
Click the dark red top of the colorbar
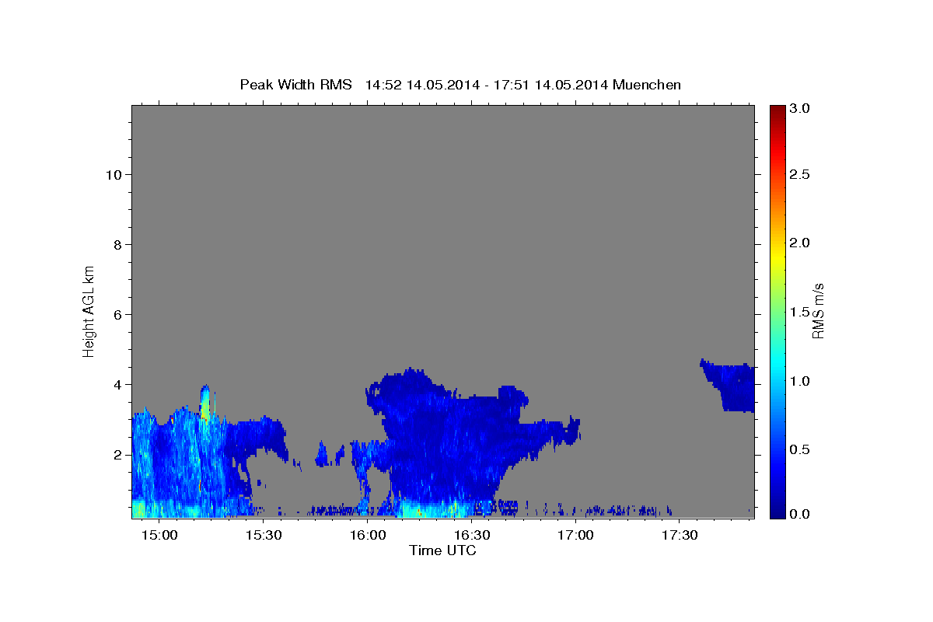pyautogui.click(x=777, y=110)
